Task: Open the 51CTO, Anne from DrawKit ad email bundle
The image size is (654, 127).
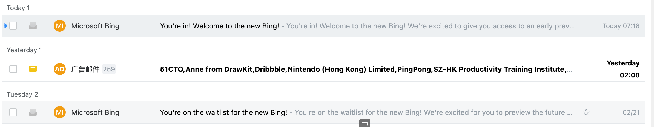Action: tap(366, 69)
